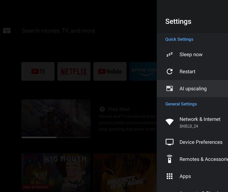Open the Prime Video app tile
Screen dimensions: 228x192
pyautogui.click(x=143, y=71)
